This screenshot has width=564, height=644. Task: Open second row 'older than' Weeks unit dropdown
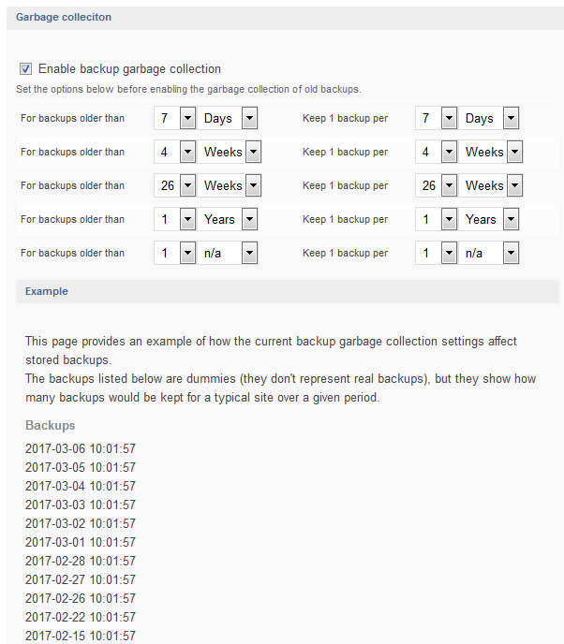click(x=229, y=153)
